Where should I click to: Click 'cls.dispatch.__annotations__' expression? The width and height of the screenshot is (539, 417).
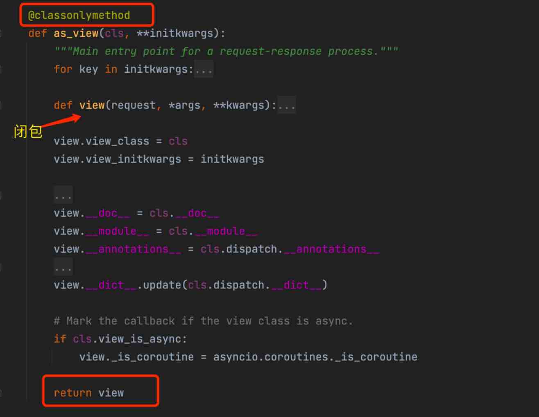(x=290, y=249)
